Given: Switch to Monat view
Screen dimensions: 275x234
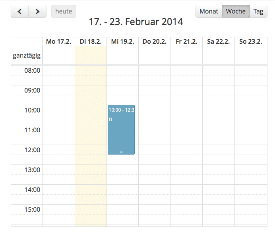Looking at the screenshot, I should pyautogui.click(x=209, y=11).
